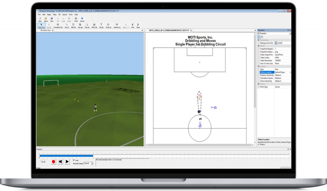Select the 3D Scene View tab

[x=45, y=30]
